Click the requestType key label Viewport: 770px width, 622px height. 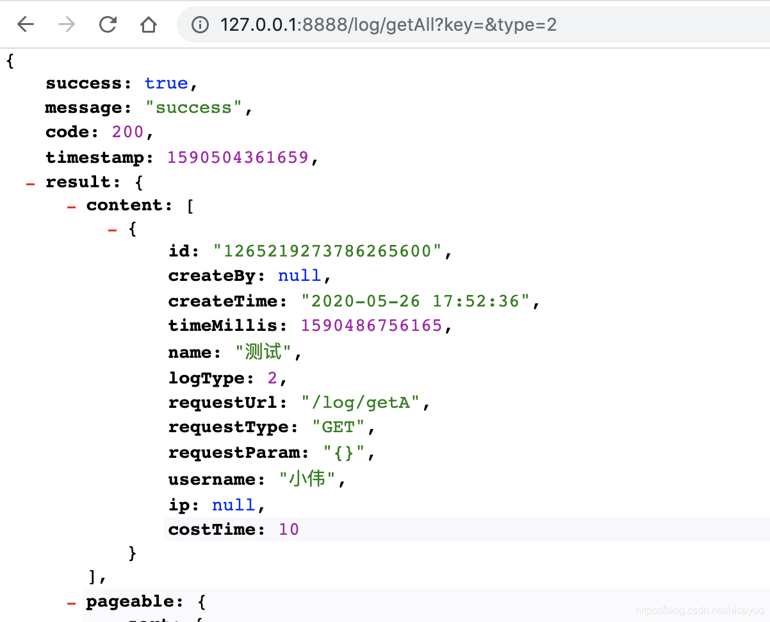coord(233,427)
